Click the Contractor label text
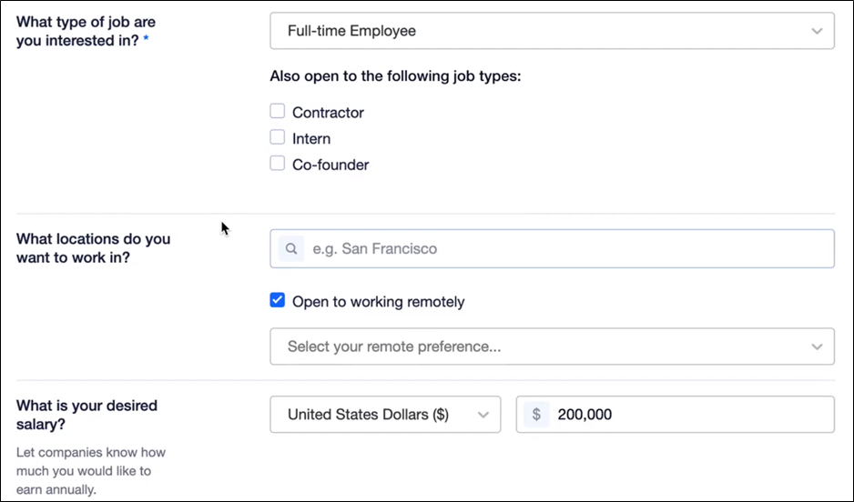 (x=328, y=113)
